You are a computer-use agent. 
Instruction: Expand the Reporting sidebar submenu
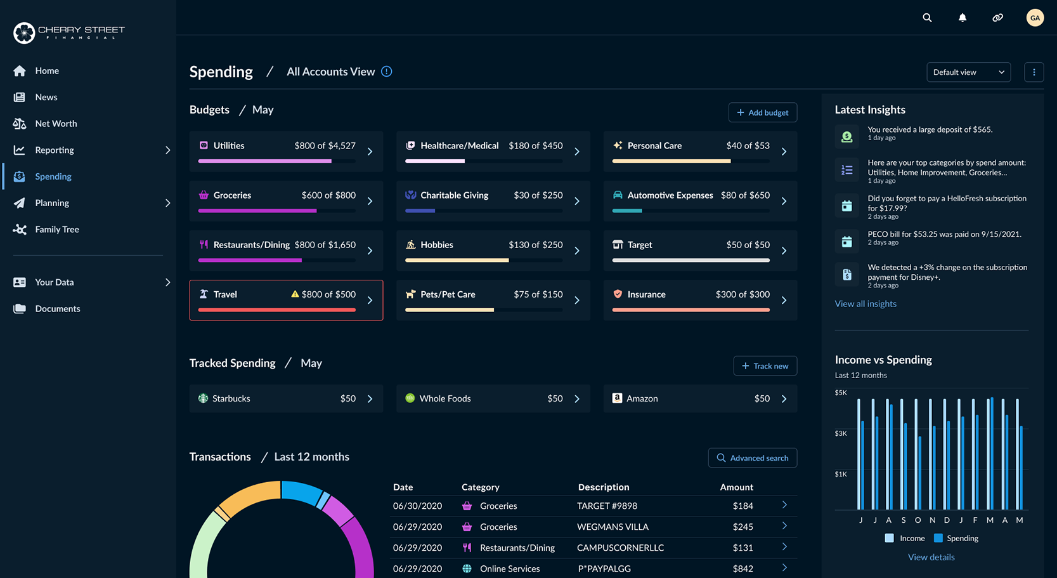pyautogui.click(x=167, y=150)
